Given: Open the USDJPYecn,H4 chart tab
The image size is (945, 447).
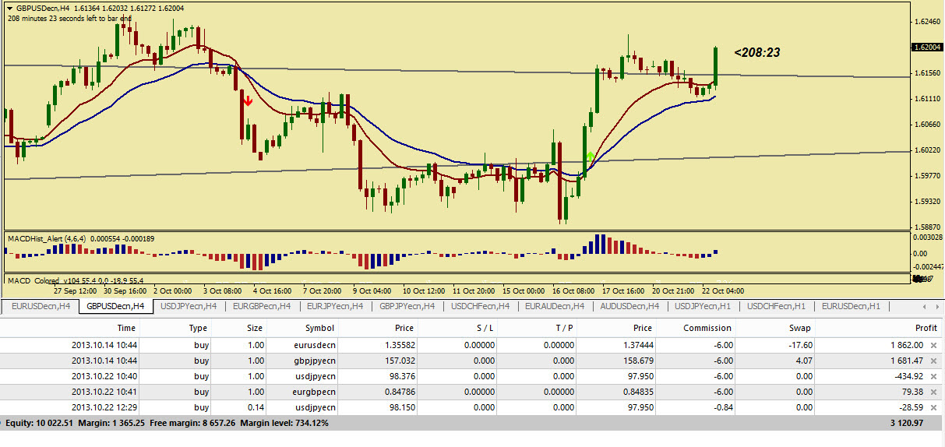Looking at the screenshot, I should point(189,306).
